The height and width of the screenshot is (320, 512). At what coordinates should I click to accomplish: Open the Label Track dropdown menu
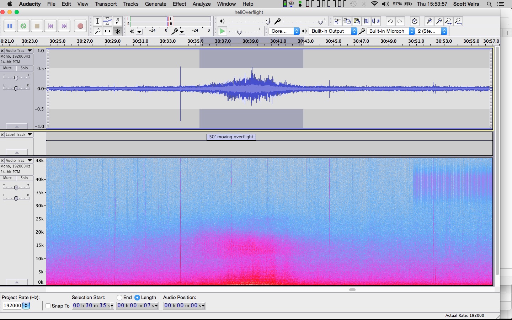click(30, 135)
